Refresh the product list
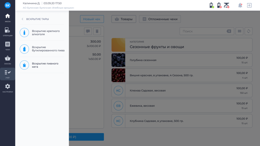Viewport: 260px width, 146px height. click(249, 31)
